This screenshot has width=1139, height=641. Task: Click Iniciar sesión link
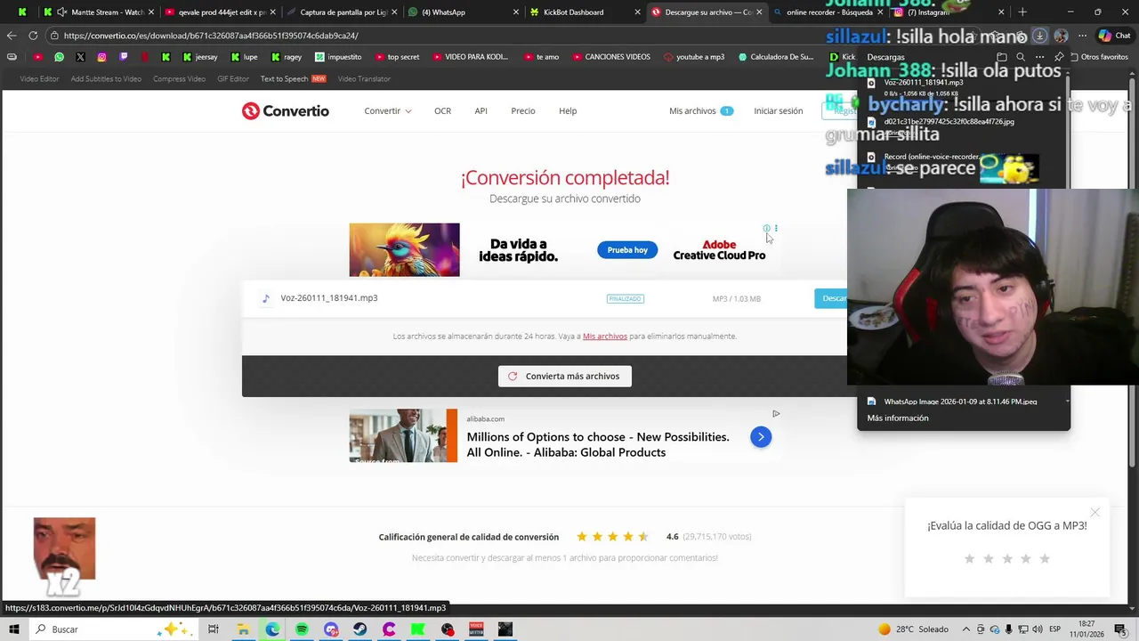778,110
